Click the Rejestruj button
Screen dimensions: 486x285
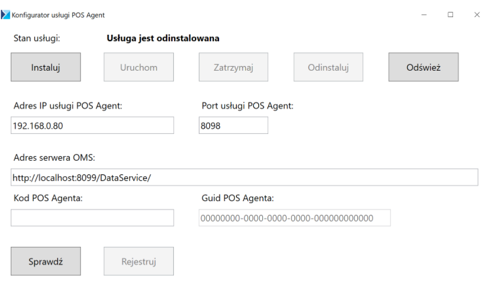[138, 261]
